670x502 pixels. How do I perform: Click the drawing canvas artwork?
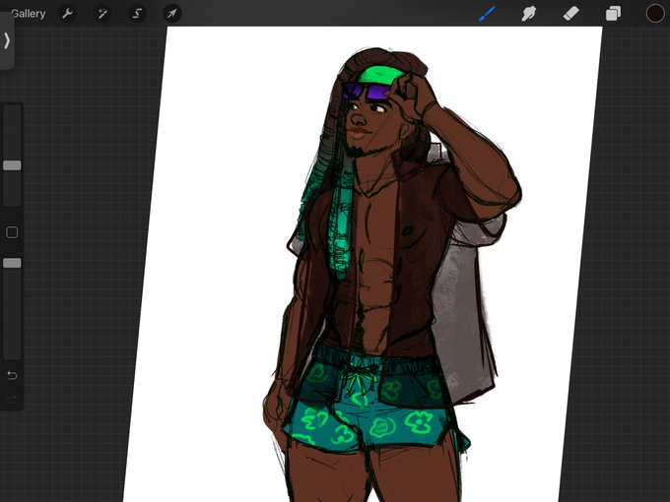click(x=363, y=264)
